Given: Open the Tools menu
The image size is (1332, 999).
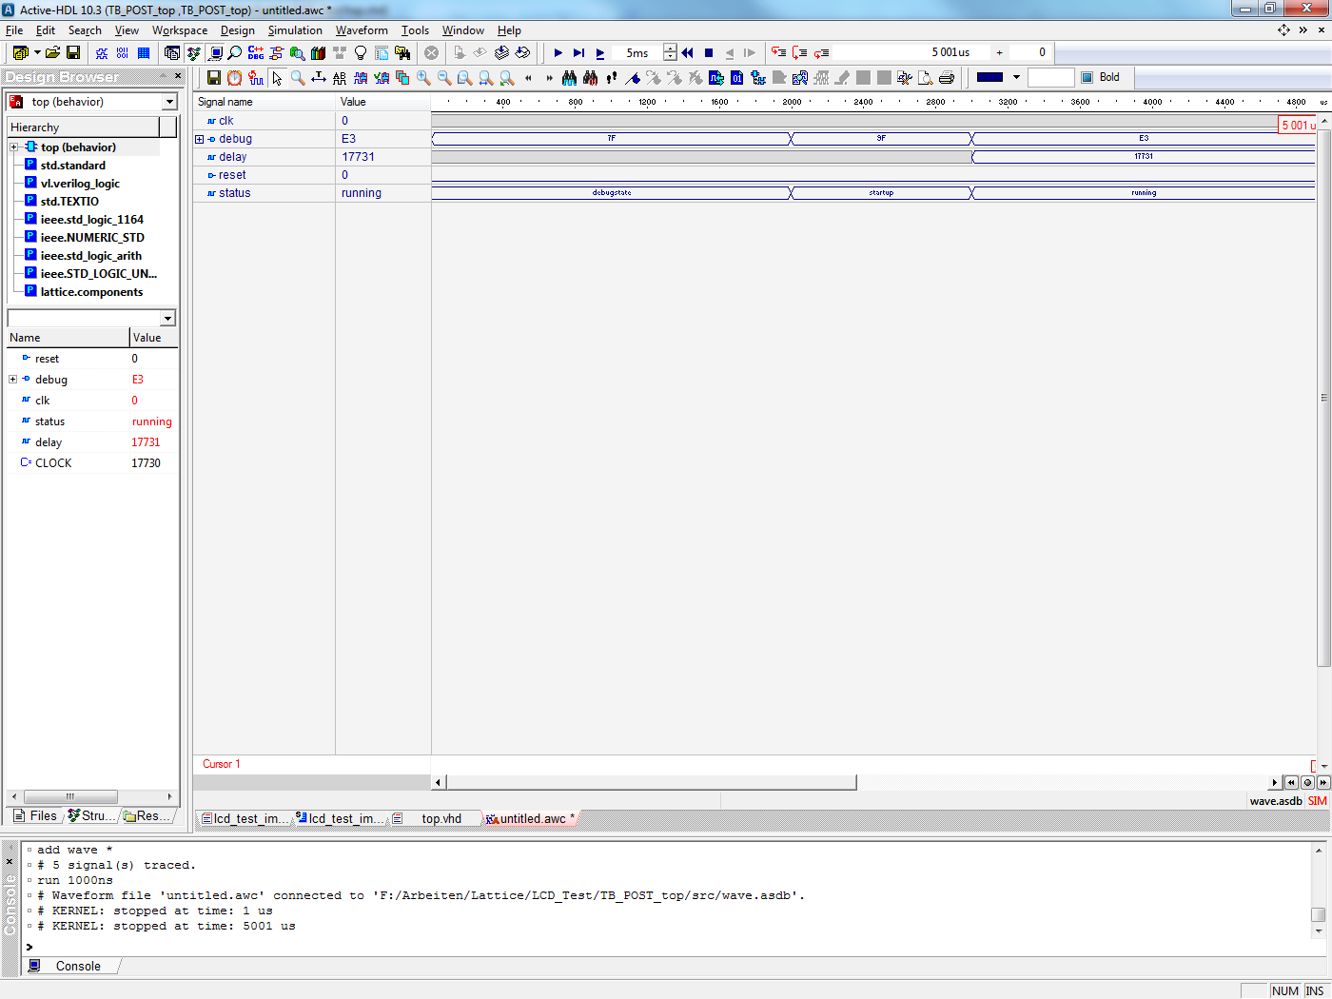Looking at the screenshot, I should [415, 30].
